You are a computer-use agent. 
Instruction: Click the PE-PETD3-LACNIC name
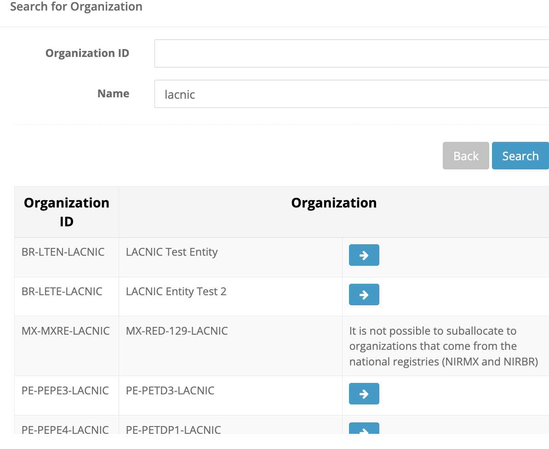[x=170, y=390]
